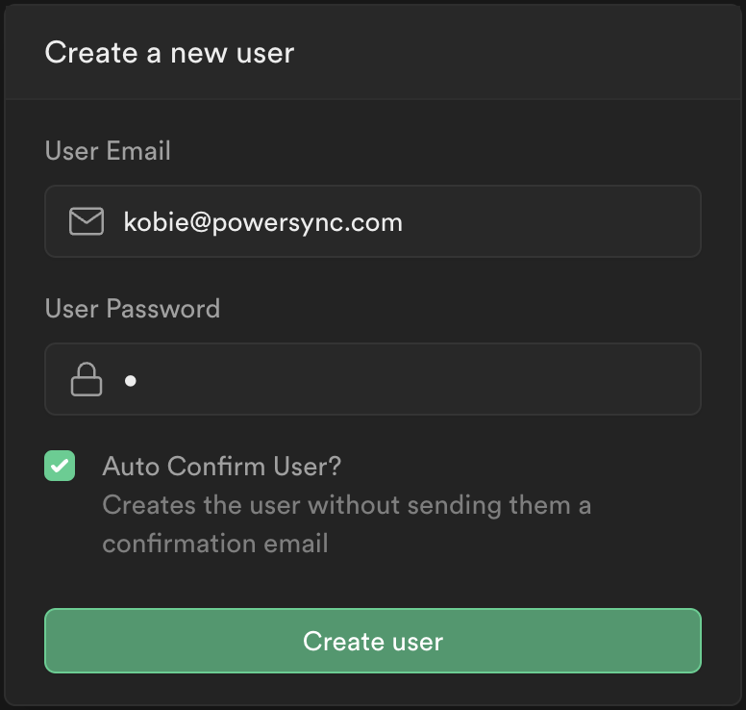Toggle the Auto Confirm User checkbox

60,466
